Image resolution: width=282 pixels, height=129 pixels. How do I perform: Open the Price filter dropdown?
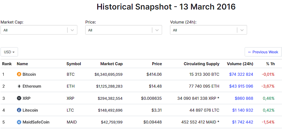(124, 30)
